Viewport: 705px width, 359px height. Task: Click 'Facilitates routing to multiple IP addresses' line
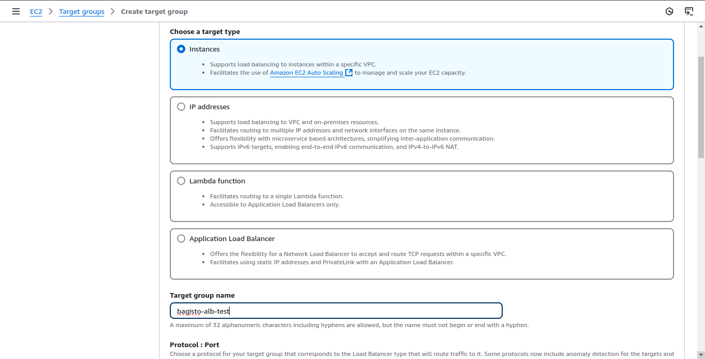click(x=335, y=130)
